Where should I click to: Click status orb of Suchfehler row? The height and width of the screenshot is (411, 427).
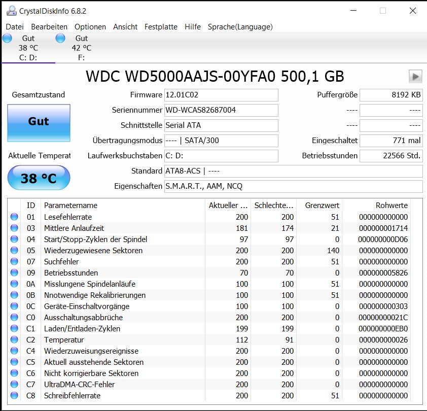click(14, 262)
